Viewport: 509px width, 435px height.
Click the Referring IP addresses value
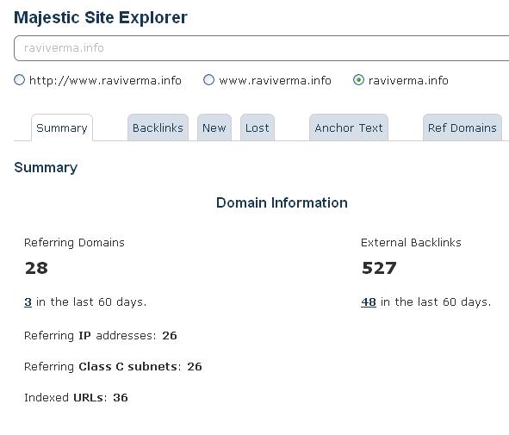(x=170, y=335)
